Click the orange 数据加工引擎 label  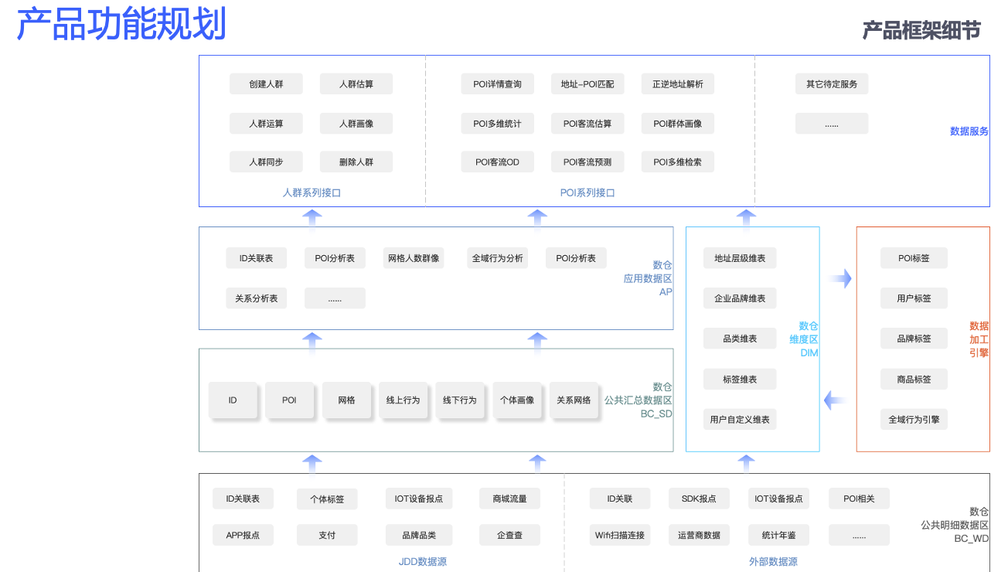click(979, 339)
